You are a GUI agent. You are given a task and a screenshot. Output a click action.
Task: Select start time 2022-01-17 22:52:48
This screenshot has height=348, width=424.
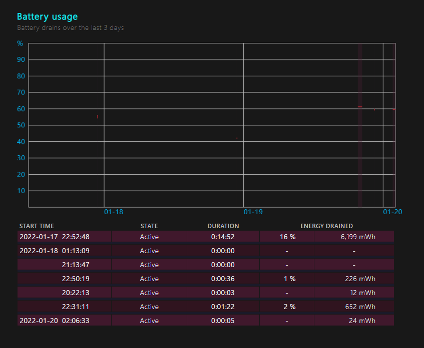coord(55,237)
